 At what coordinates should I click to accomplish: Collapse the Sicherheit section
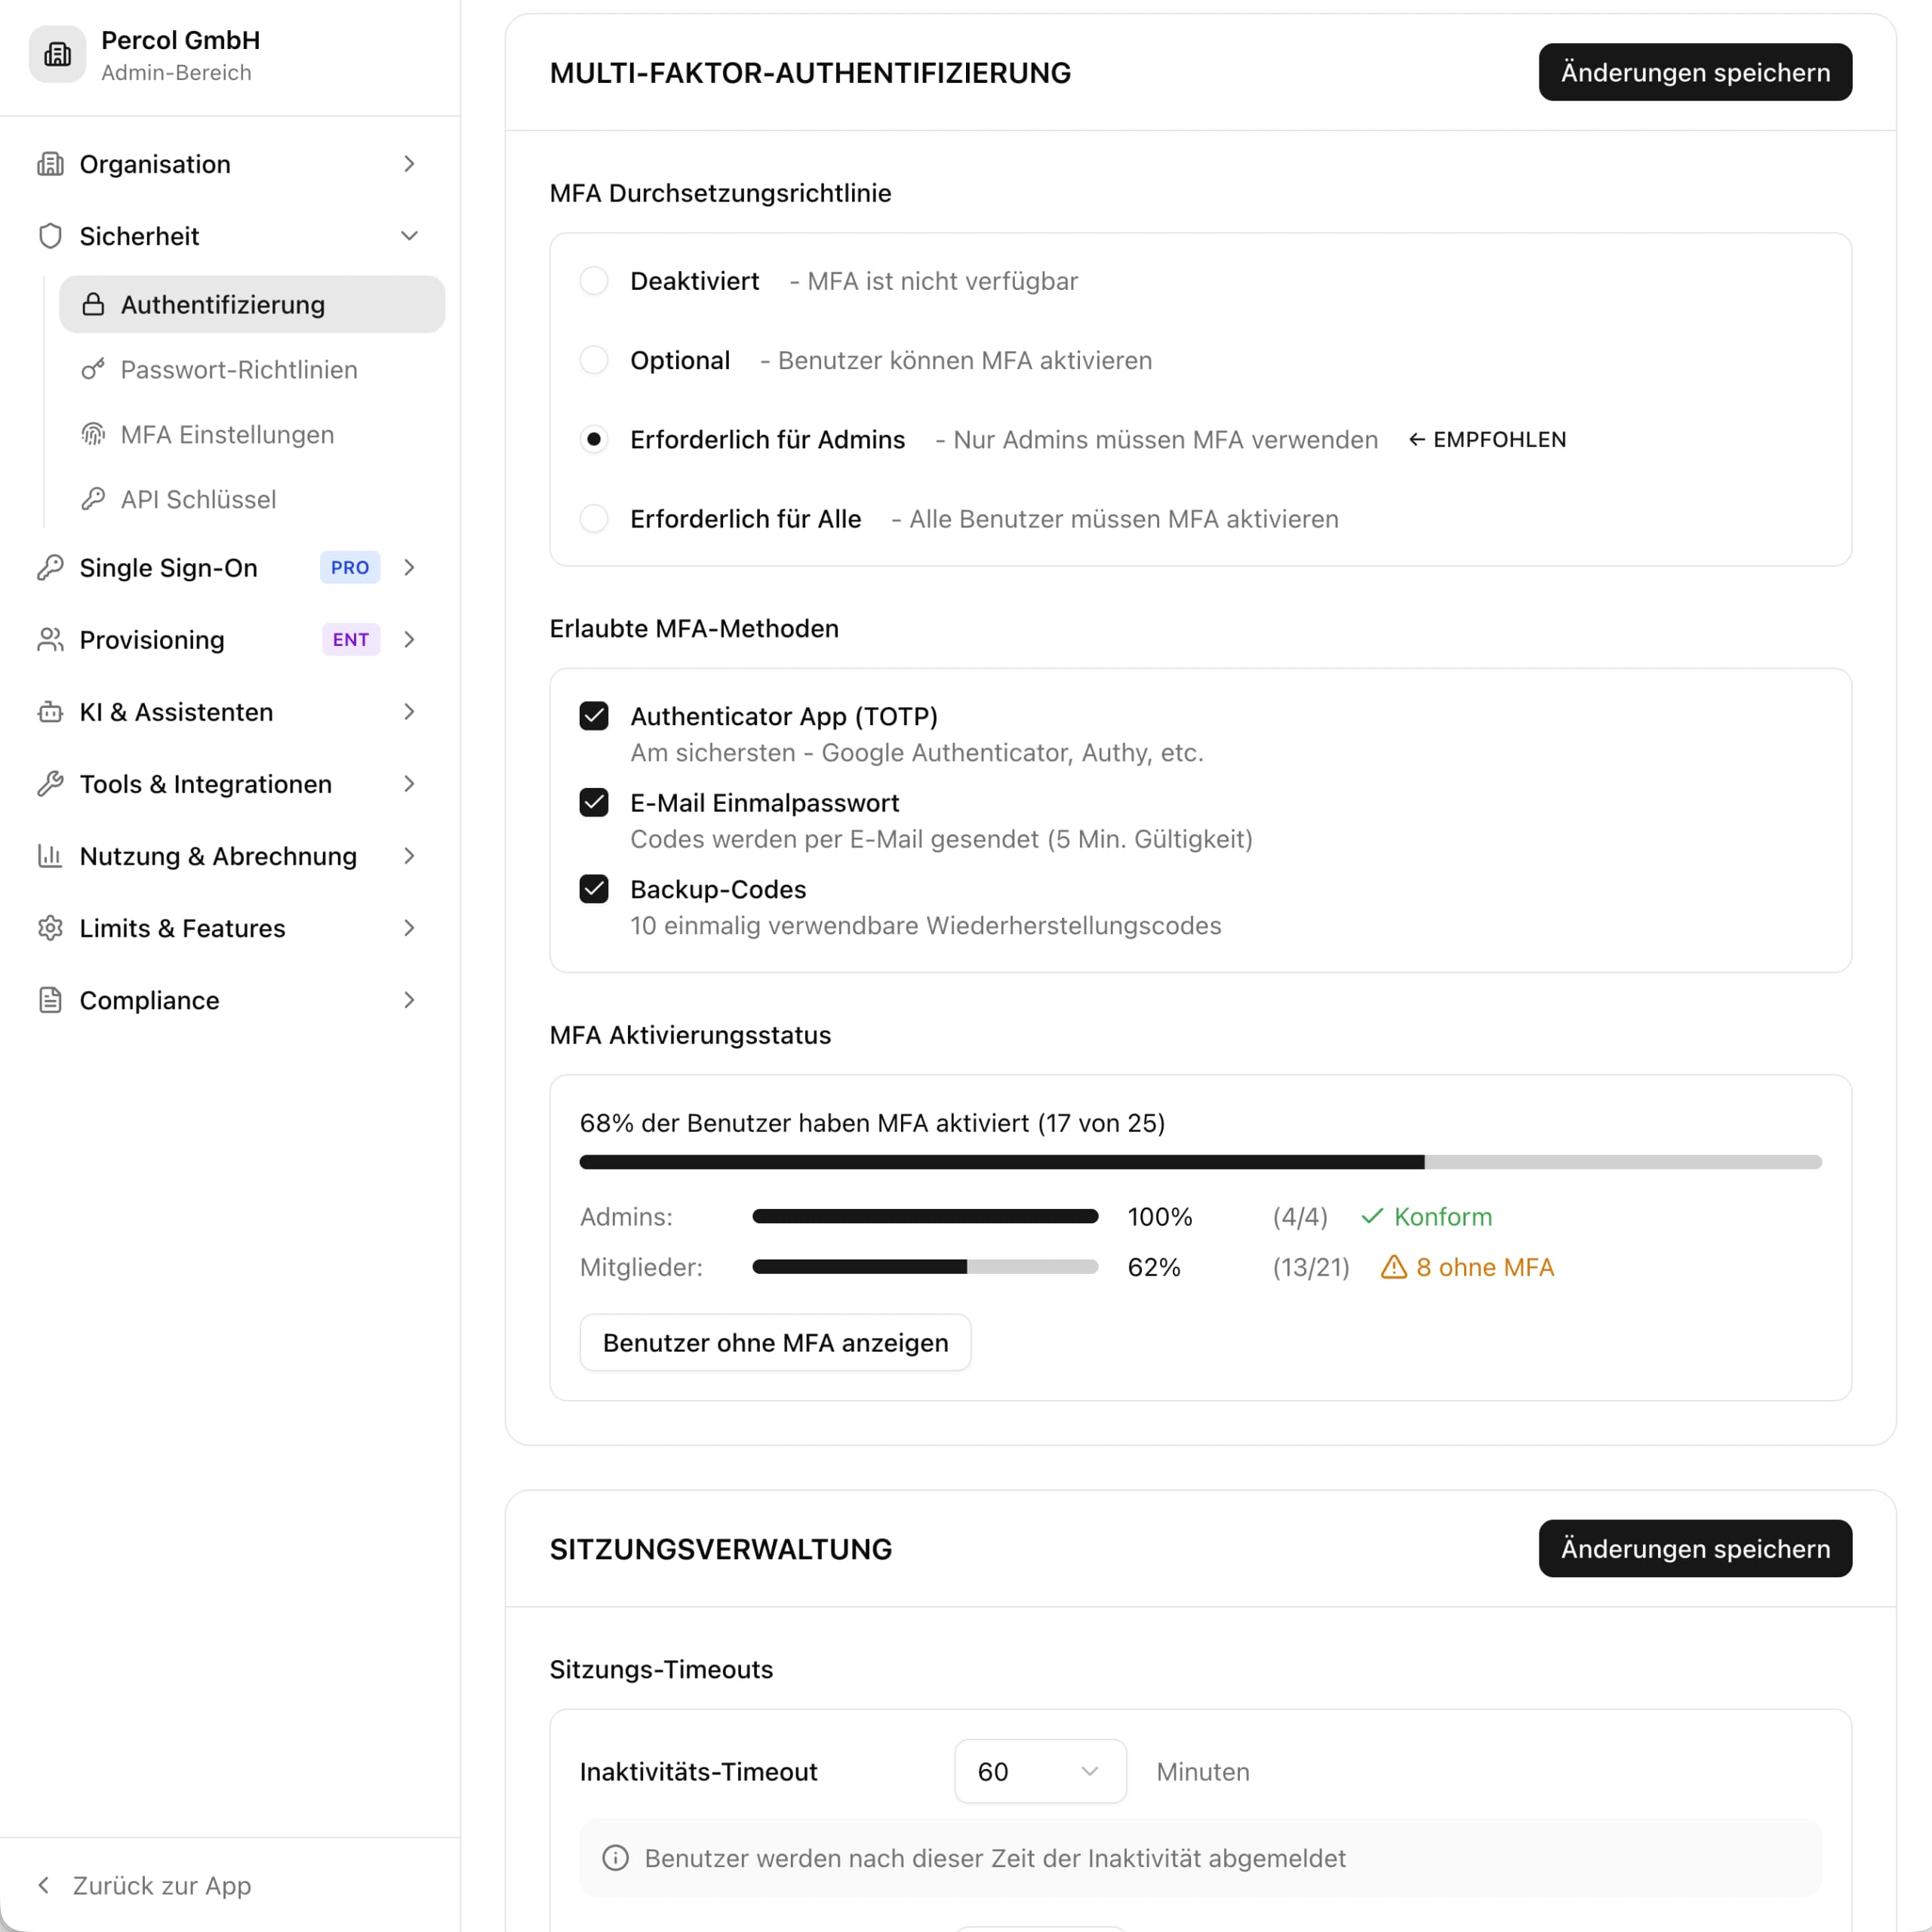tap(409, 236)
